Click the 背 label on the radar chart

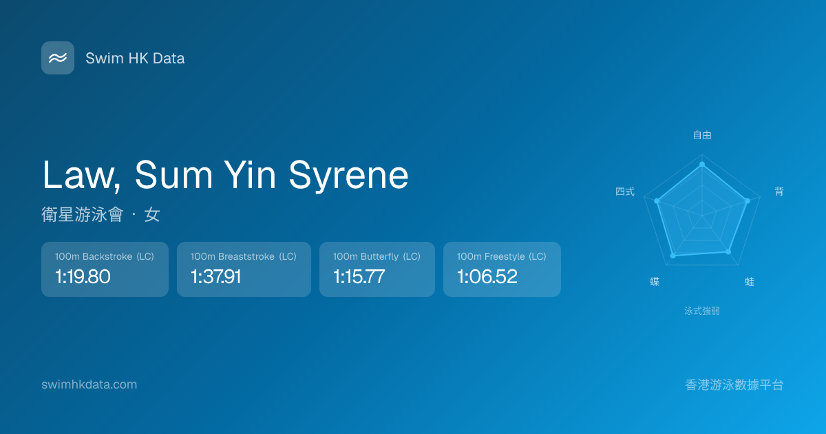[x=779, y=192]
